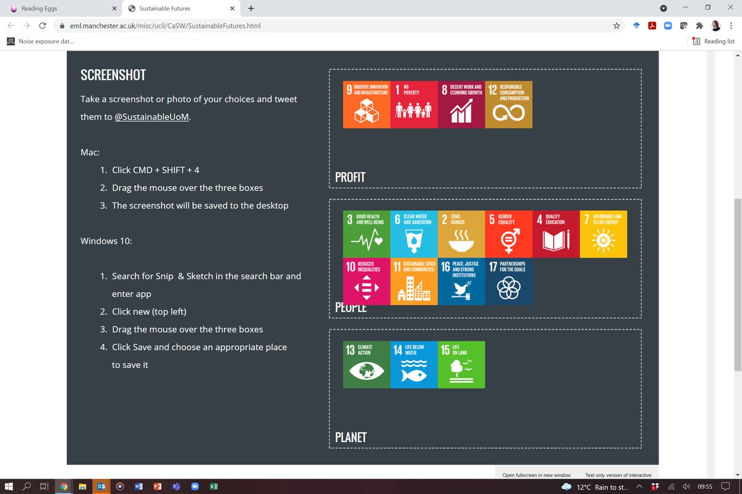The height and width of the screenshot is (494, 742).
Task: Open Windows taskbar search
Action: tap(27, 487)
